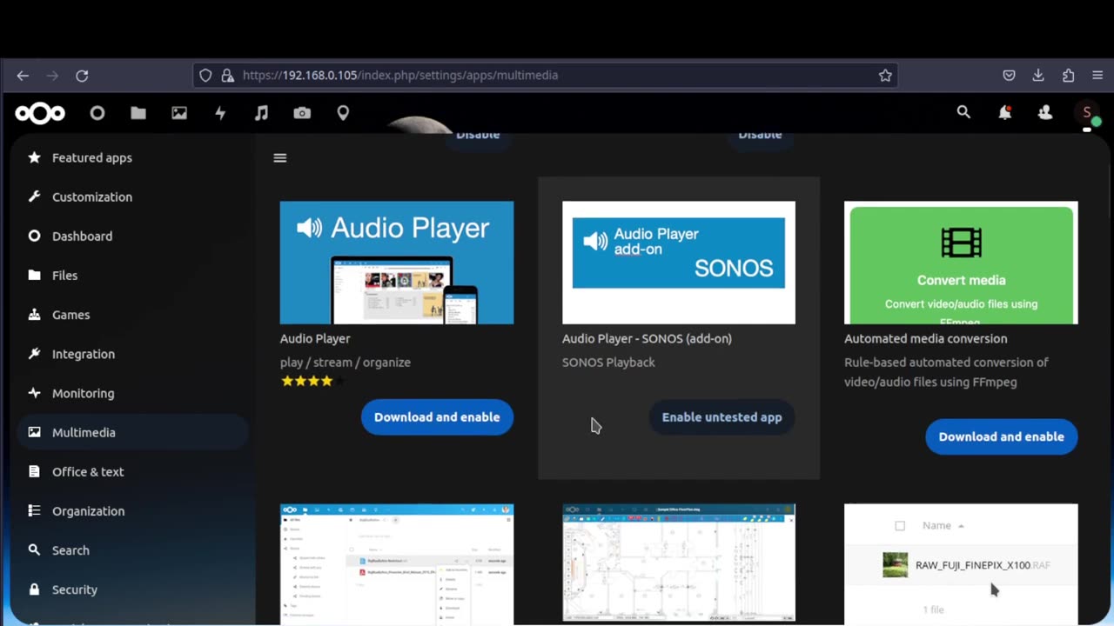Open the Activity lightning icon
1114x626 pixels.
point(220,113)
